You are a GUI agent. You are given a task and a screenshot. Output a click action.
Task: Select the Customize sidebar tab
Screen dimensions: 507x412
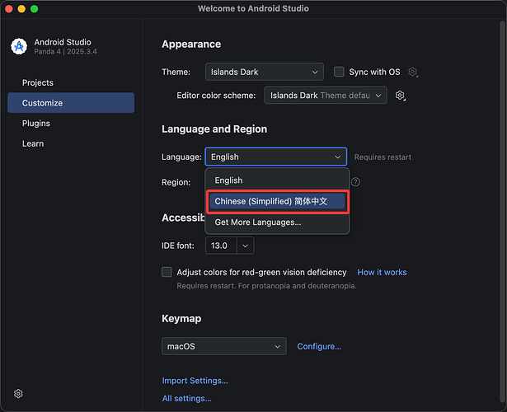pyautogui.click(x=71, y=103)
